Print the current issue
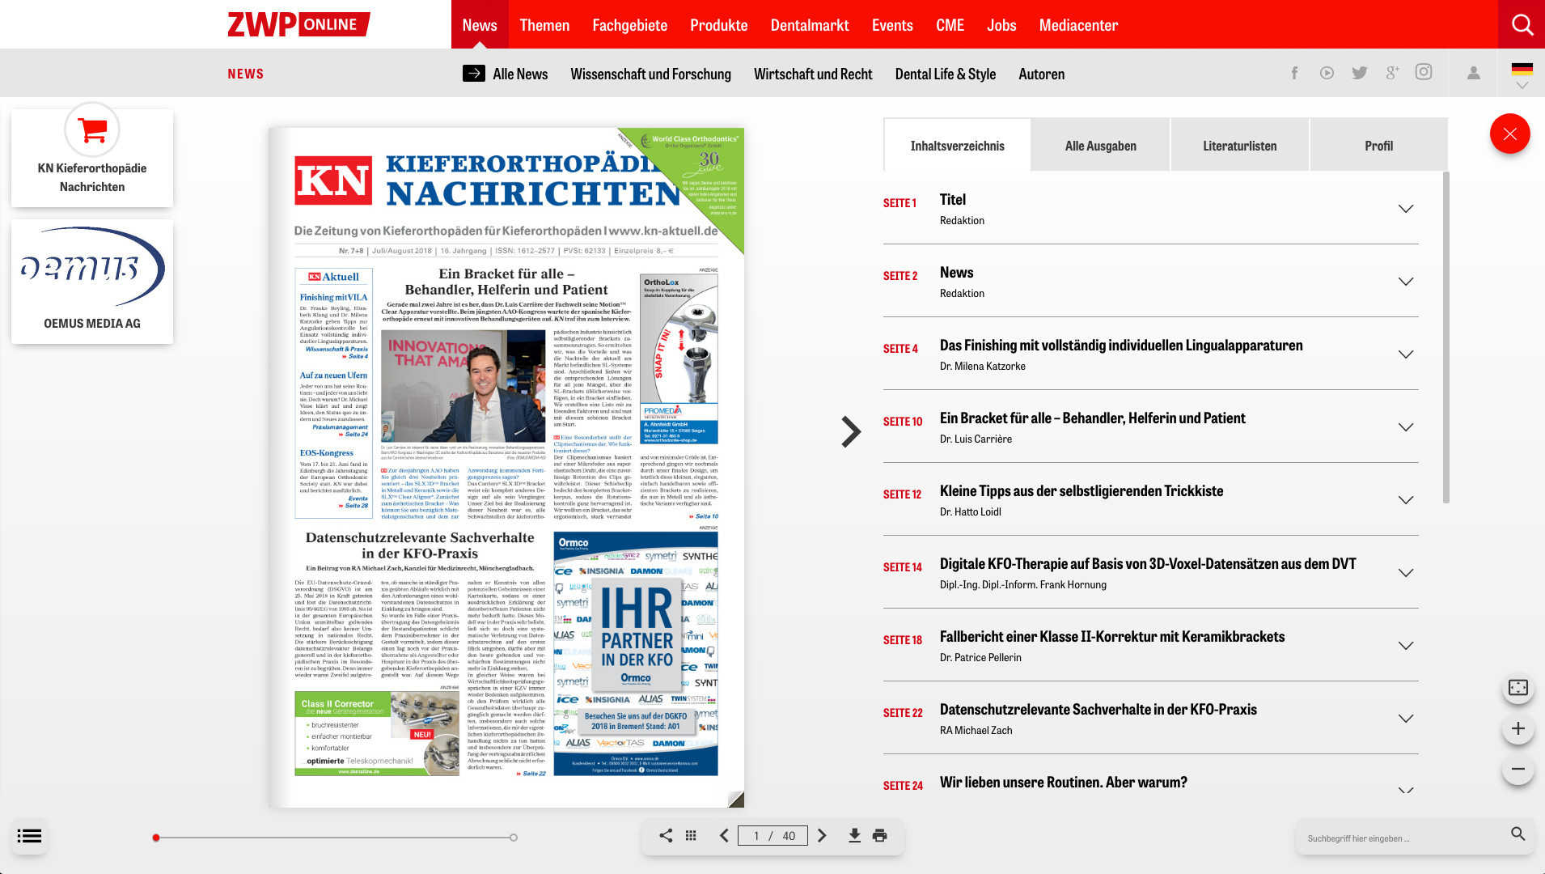The height and width of the screenshot is (874, 1545). (880, 835)
